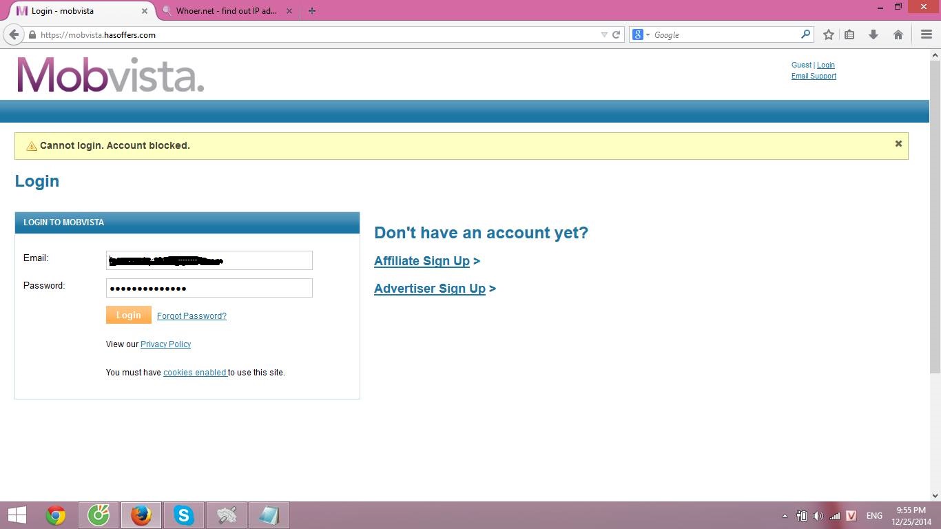Go back to the previous page

(14, 34)
